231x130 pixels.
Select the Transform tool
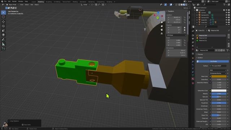coord(3,35)
